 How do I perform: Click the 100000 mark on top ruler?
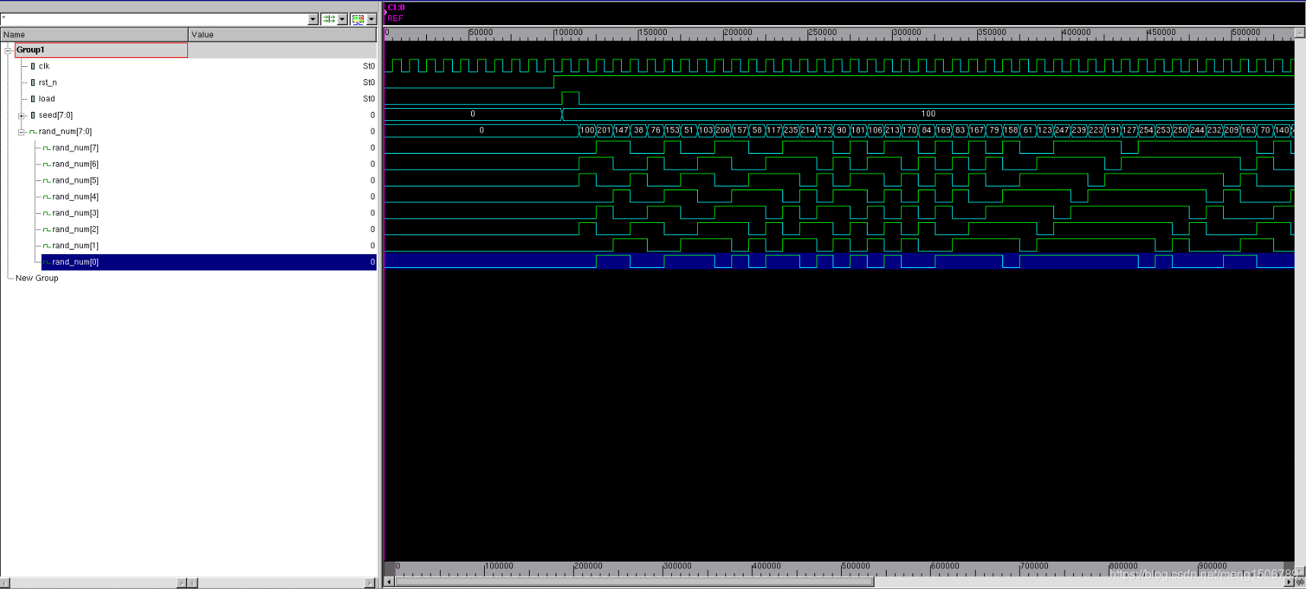[x=569, y=32]
